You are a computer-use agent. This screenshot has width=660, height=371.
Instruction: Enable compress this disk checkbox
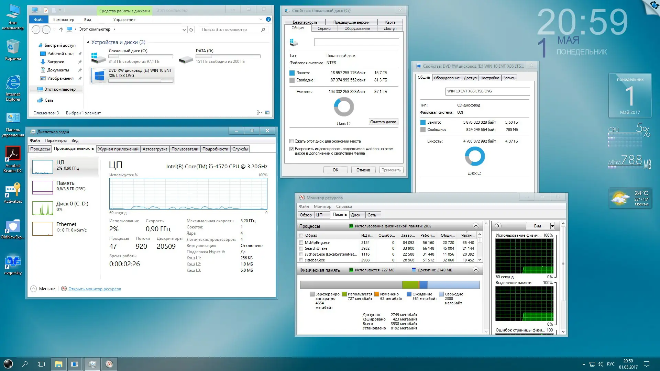click(x=291, y=141)
